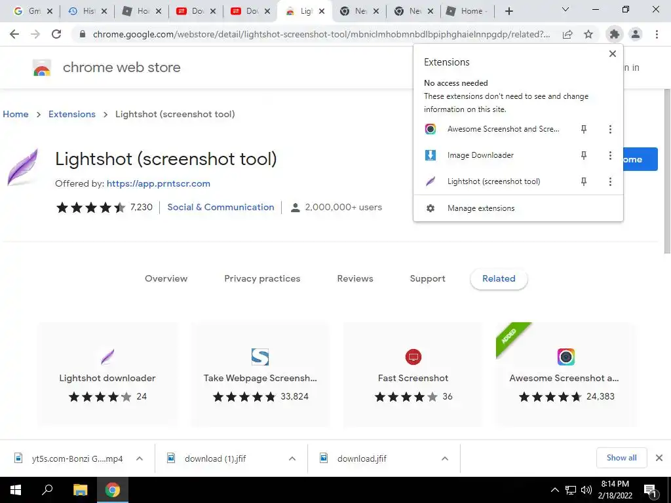The image size is (671, 503).
Task: Switch to the Support tab
Action: point(427,278)
